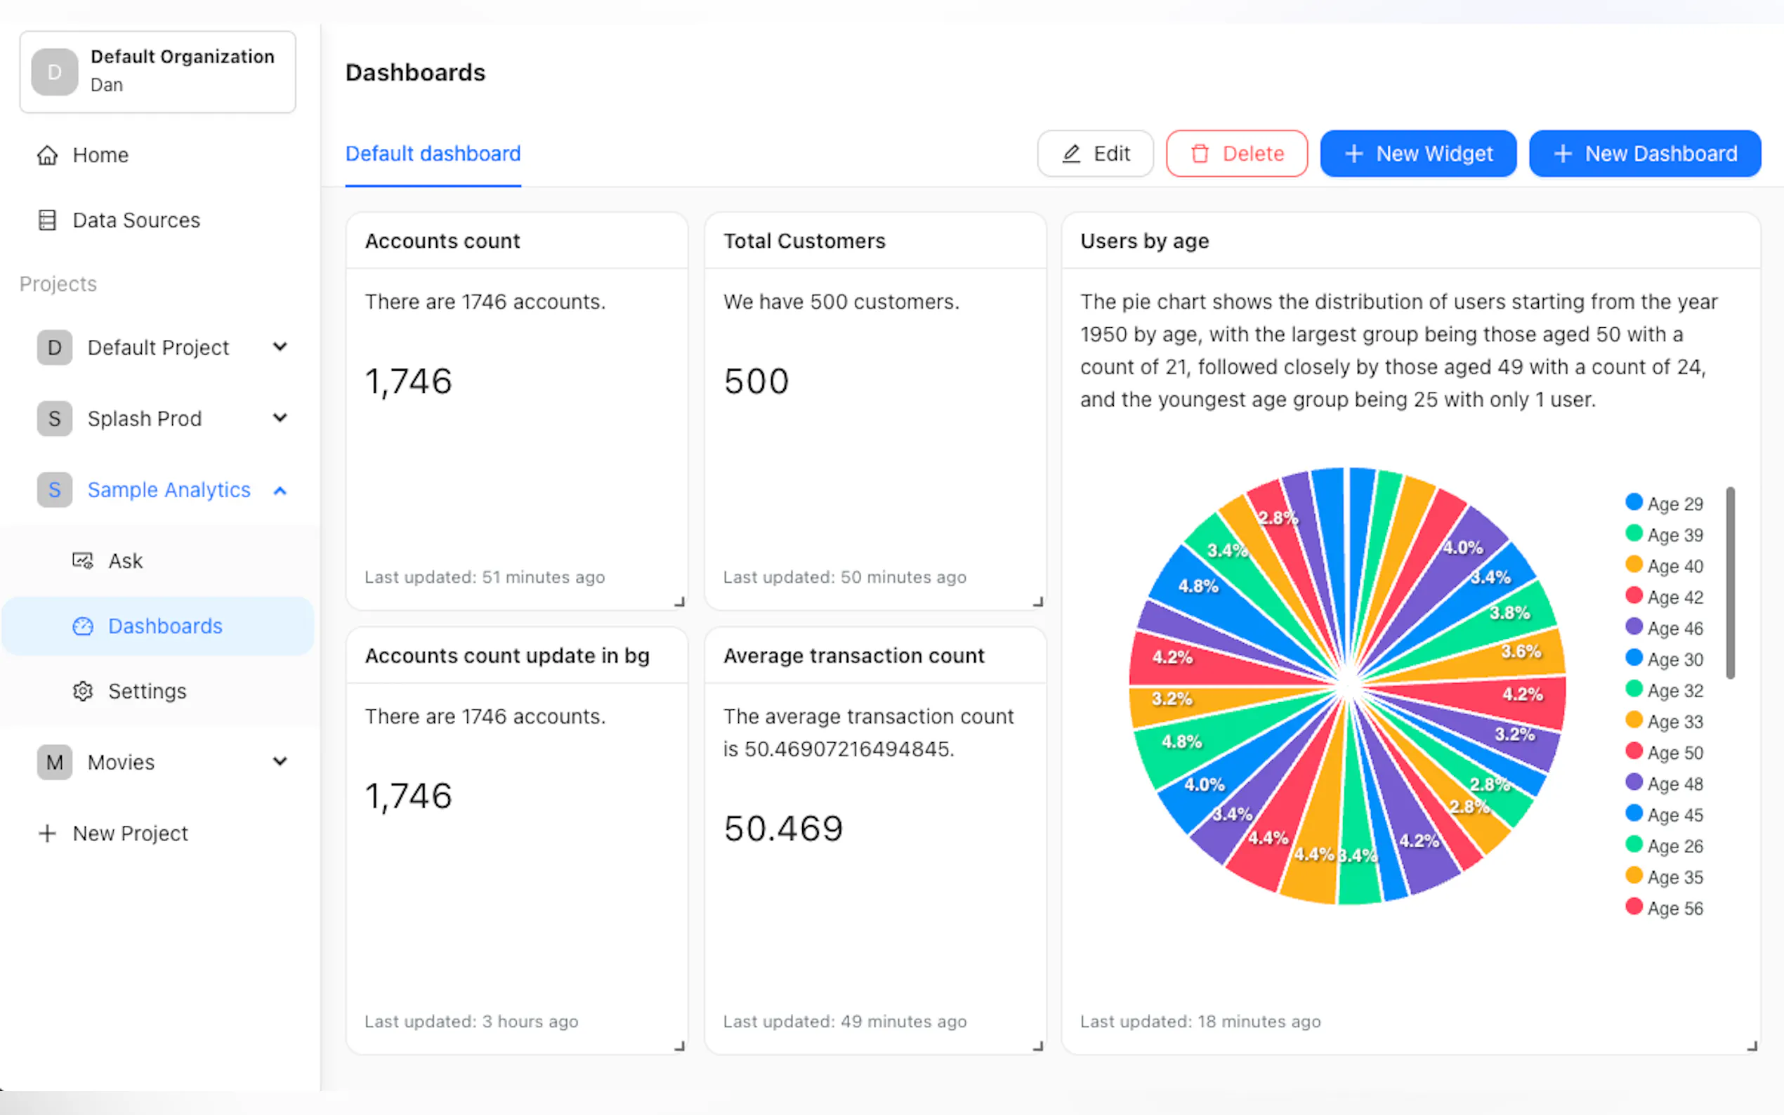Click the Data Sources database icon

coord(47,220)
